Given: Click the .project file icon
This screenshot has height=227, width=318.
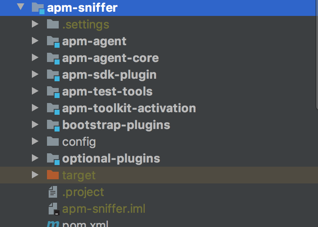Looking at the screenshot, I should (x=53, y=192).
